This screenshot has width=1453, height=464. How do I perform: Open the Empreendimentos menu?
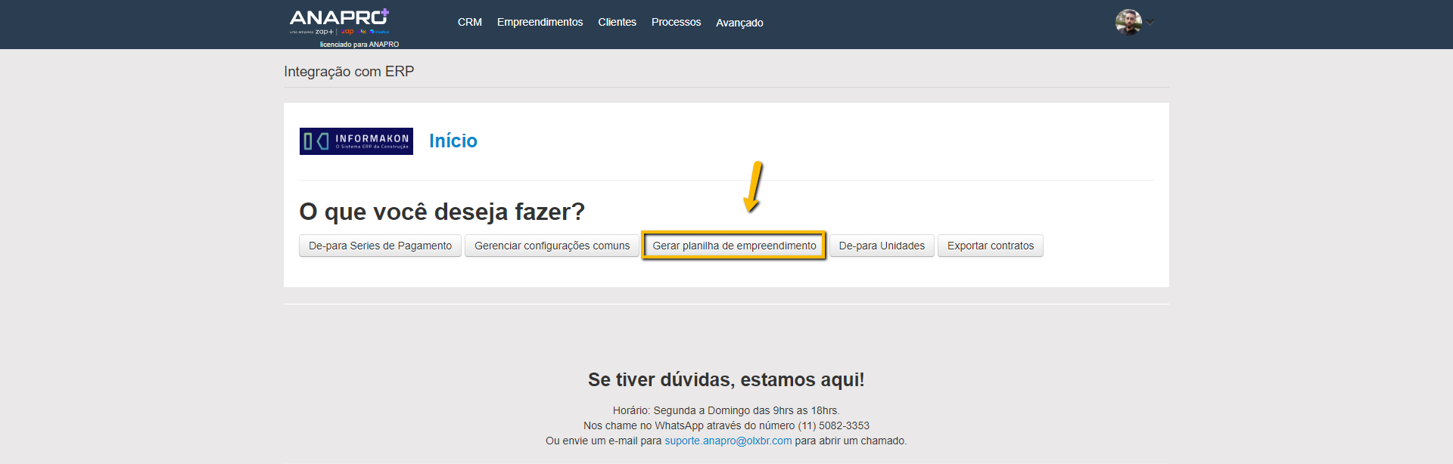(x=540, y=22)
